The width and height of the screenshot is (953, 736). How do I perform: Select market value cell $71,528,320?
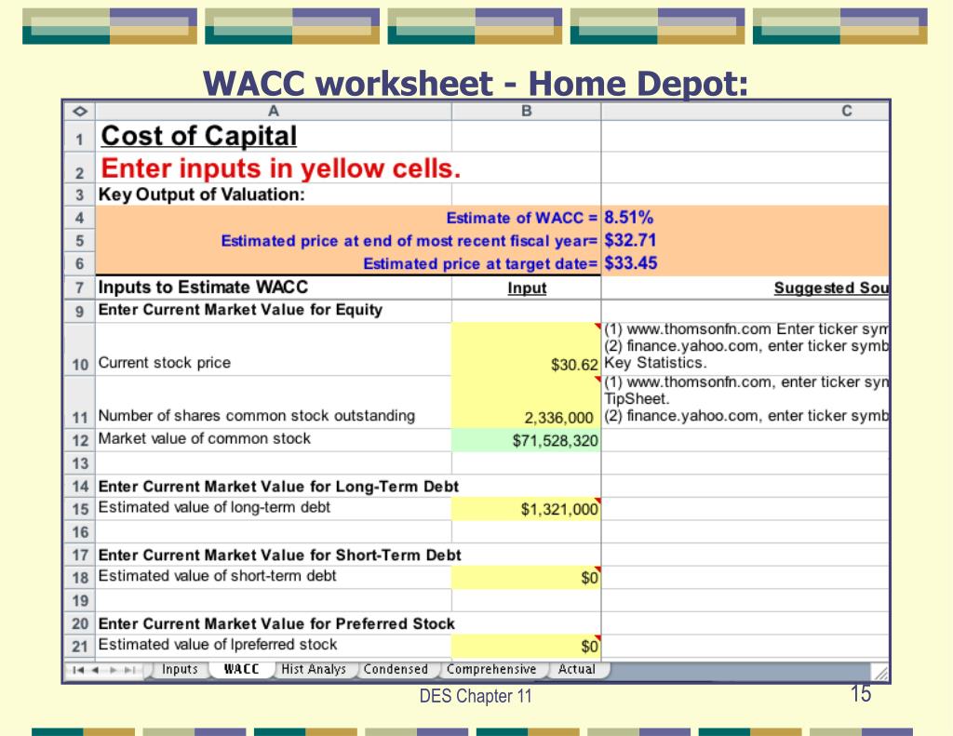pos(527,440)
